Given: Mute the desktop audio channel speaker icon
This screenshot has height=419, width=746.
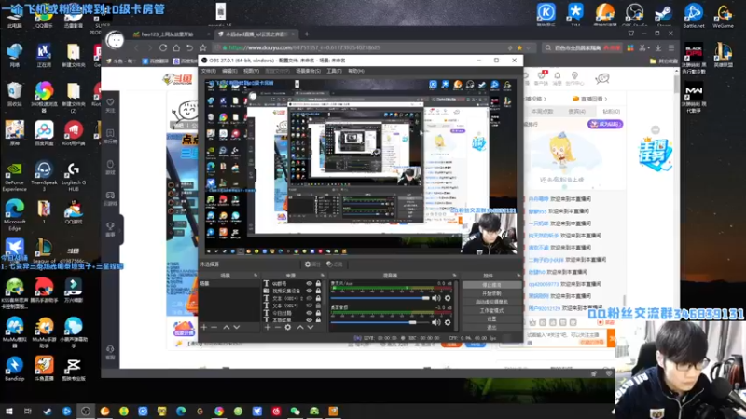Looking at the screenshot, I should [x=435, y=322].
